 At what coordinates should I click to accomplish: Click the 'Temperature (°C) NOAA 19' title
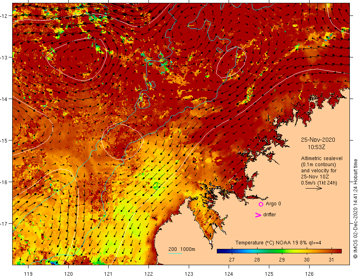point(264,243)
